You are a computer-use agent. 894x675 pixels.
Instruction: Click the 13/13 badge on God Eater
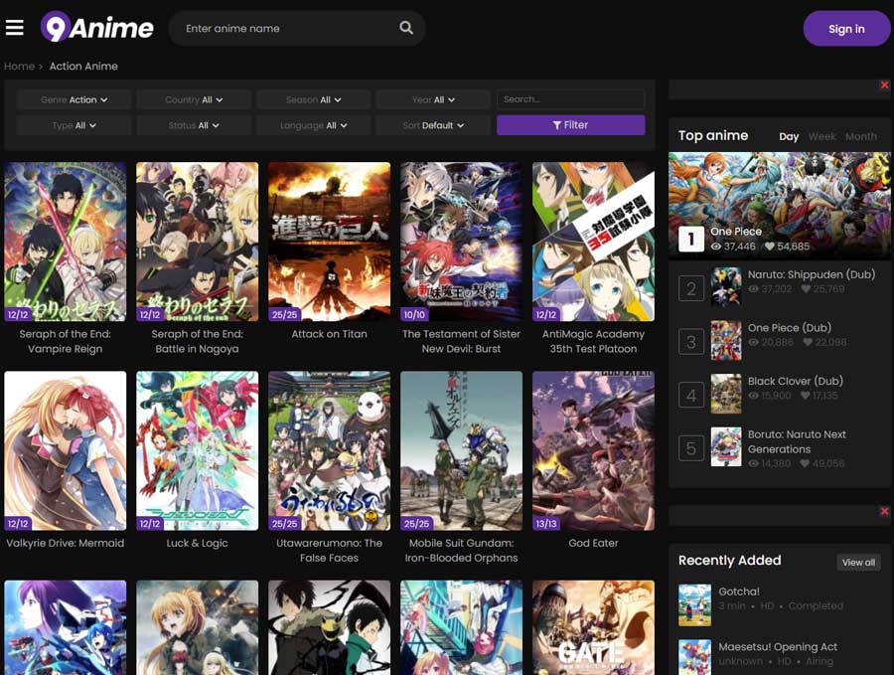(545, 524)
